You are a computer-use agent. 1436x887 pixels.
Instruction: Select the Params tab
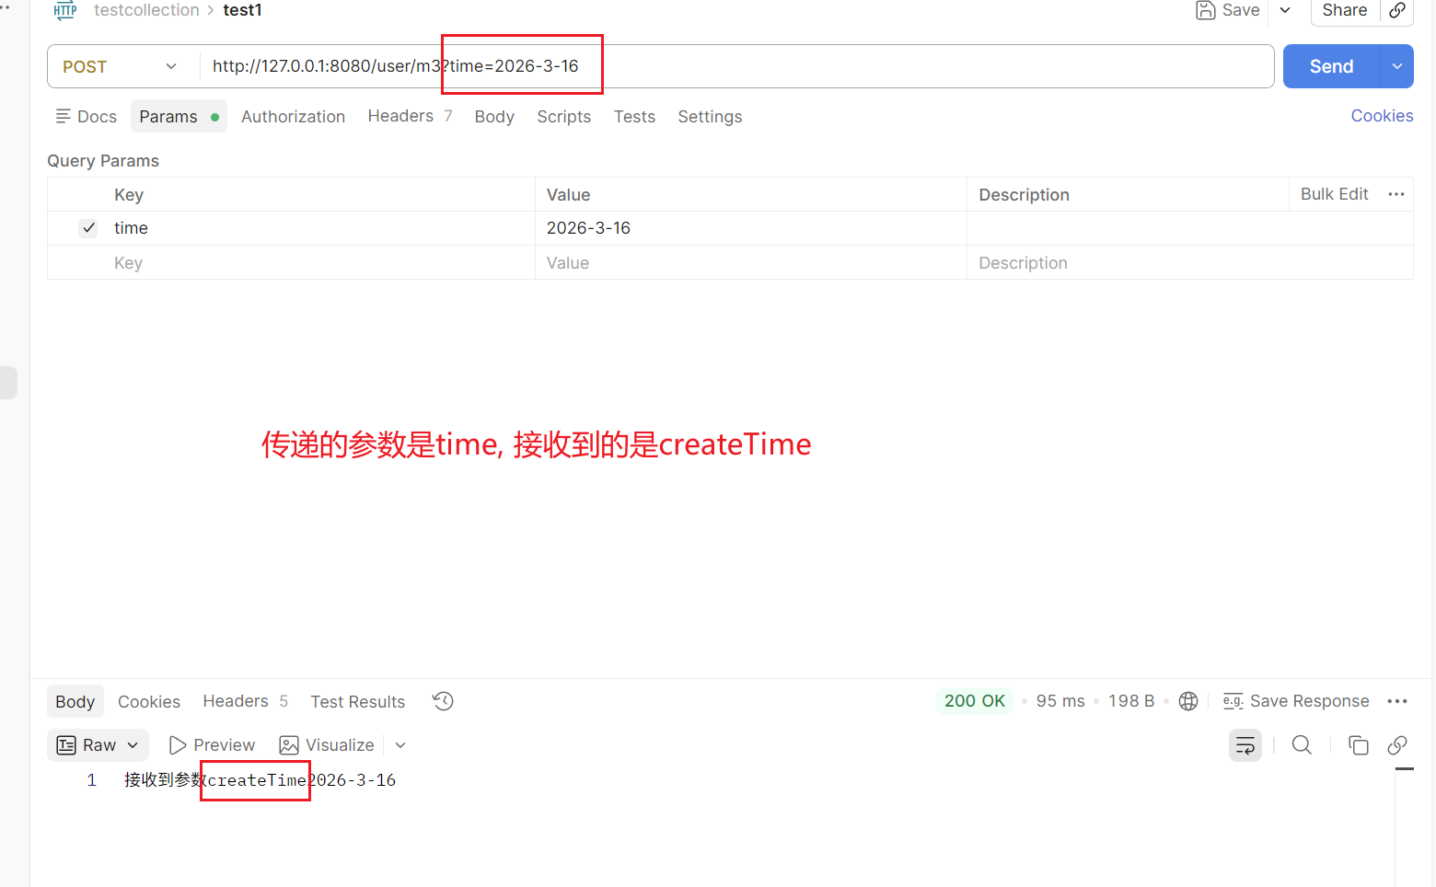[x=179, y=117]
